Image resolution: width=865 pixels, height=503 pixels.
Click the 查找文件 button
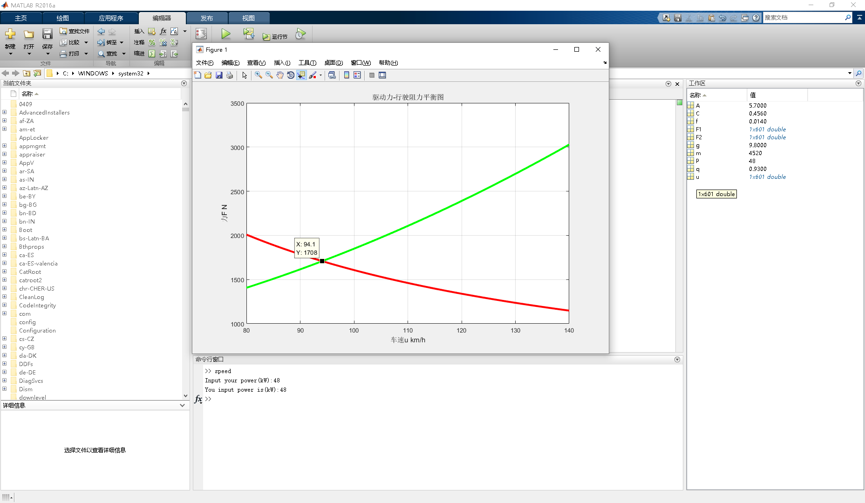tap(75, 31)
